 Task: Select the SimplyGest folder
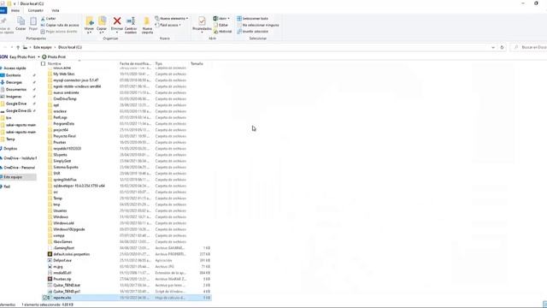coord(62,161)
